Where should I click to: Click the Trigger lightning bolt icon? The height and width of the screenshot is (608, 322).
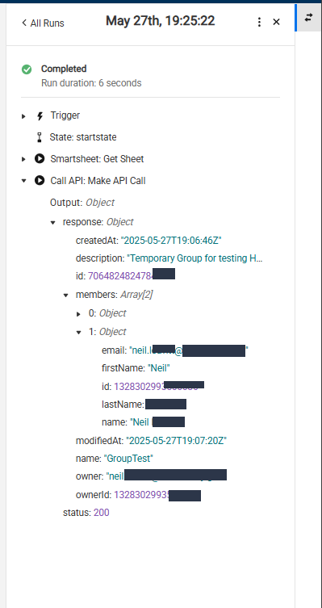(x=40, y=116)
